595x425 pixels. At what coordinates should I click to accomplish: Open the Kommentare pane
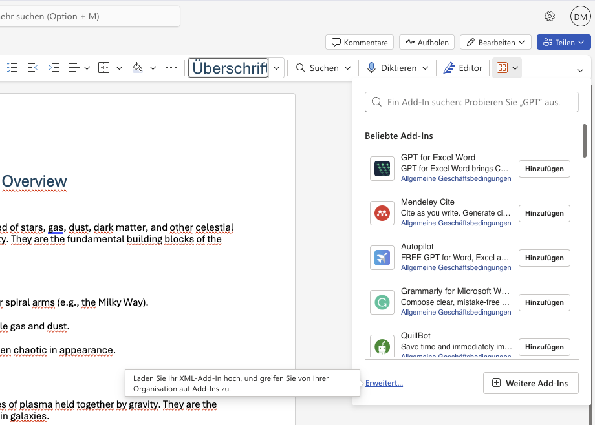pos(360,42)
